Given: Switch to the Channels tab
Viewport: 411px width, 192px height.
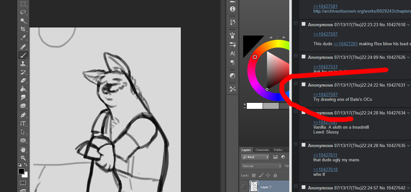Looking at the screenshot, I should [262, 150].
